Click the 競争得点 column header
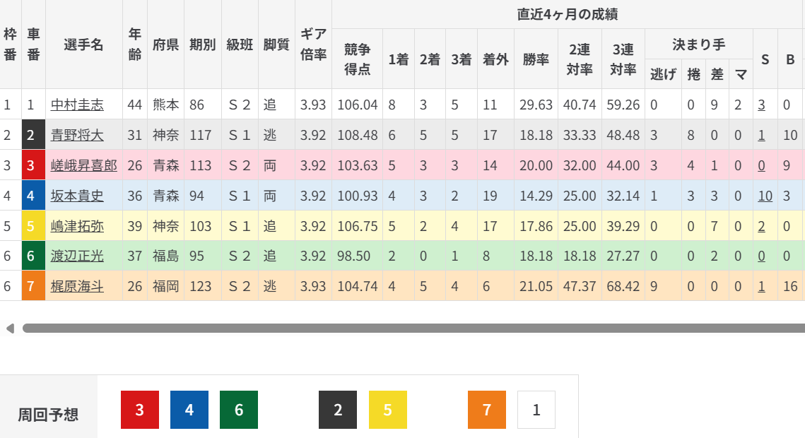Screen dimensions: 805x438 pyautogui.click(x=357, y=59)
